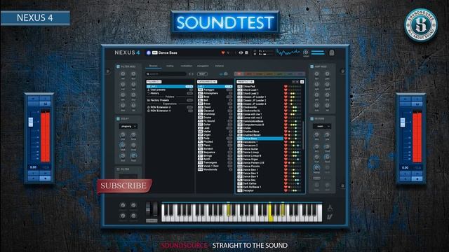Select ROM Extension 3 expansion
Screen dimensions: 449x252
(170, 107)
